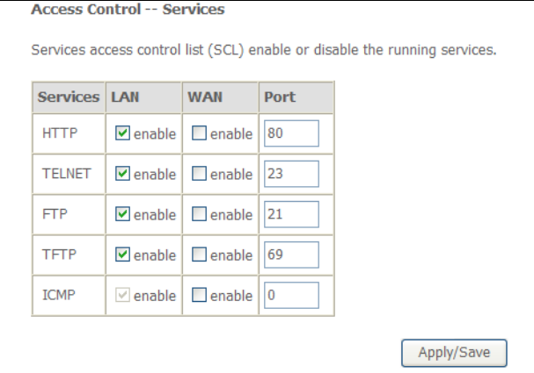Click the Services column header

click(x=68, y=97)
